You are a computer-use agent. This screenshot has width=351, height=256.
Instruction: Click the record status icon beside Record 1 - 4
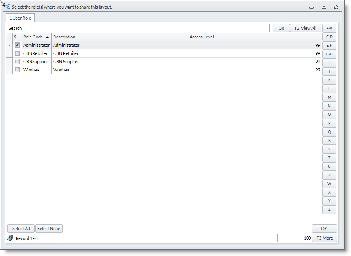coord(10,238)
